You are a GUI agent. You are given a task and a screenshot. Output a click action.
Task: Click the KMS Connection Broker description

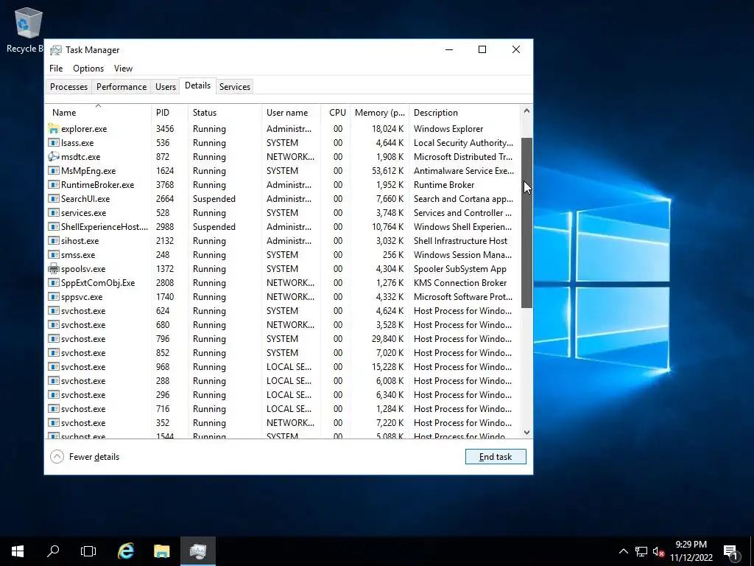[460, 283]
